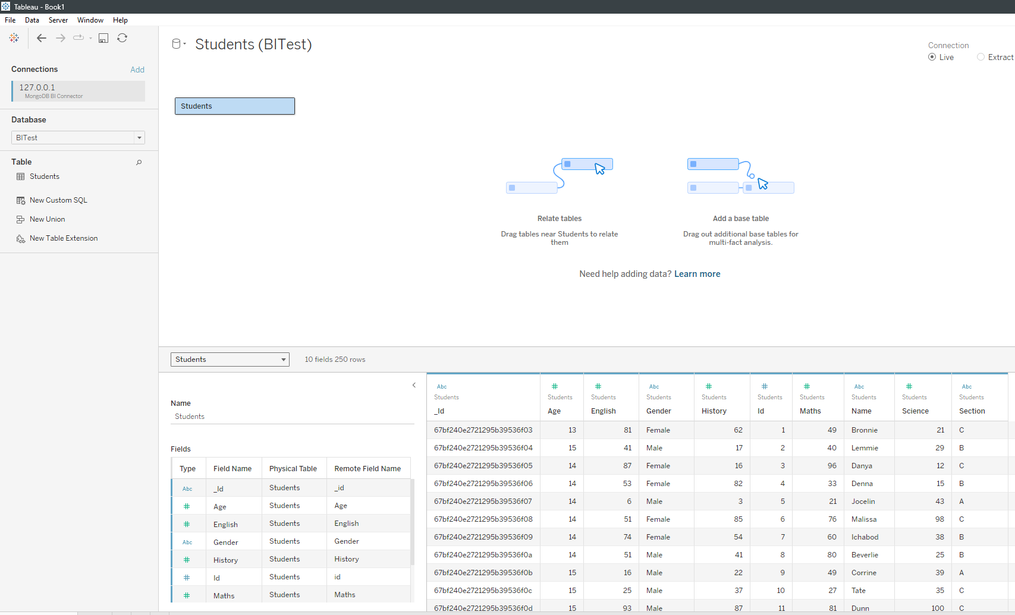Click the replay animation icon in toolbar
1015x615 pixels.
point(78,37)
